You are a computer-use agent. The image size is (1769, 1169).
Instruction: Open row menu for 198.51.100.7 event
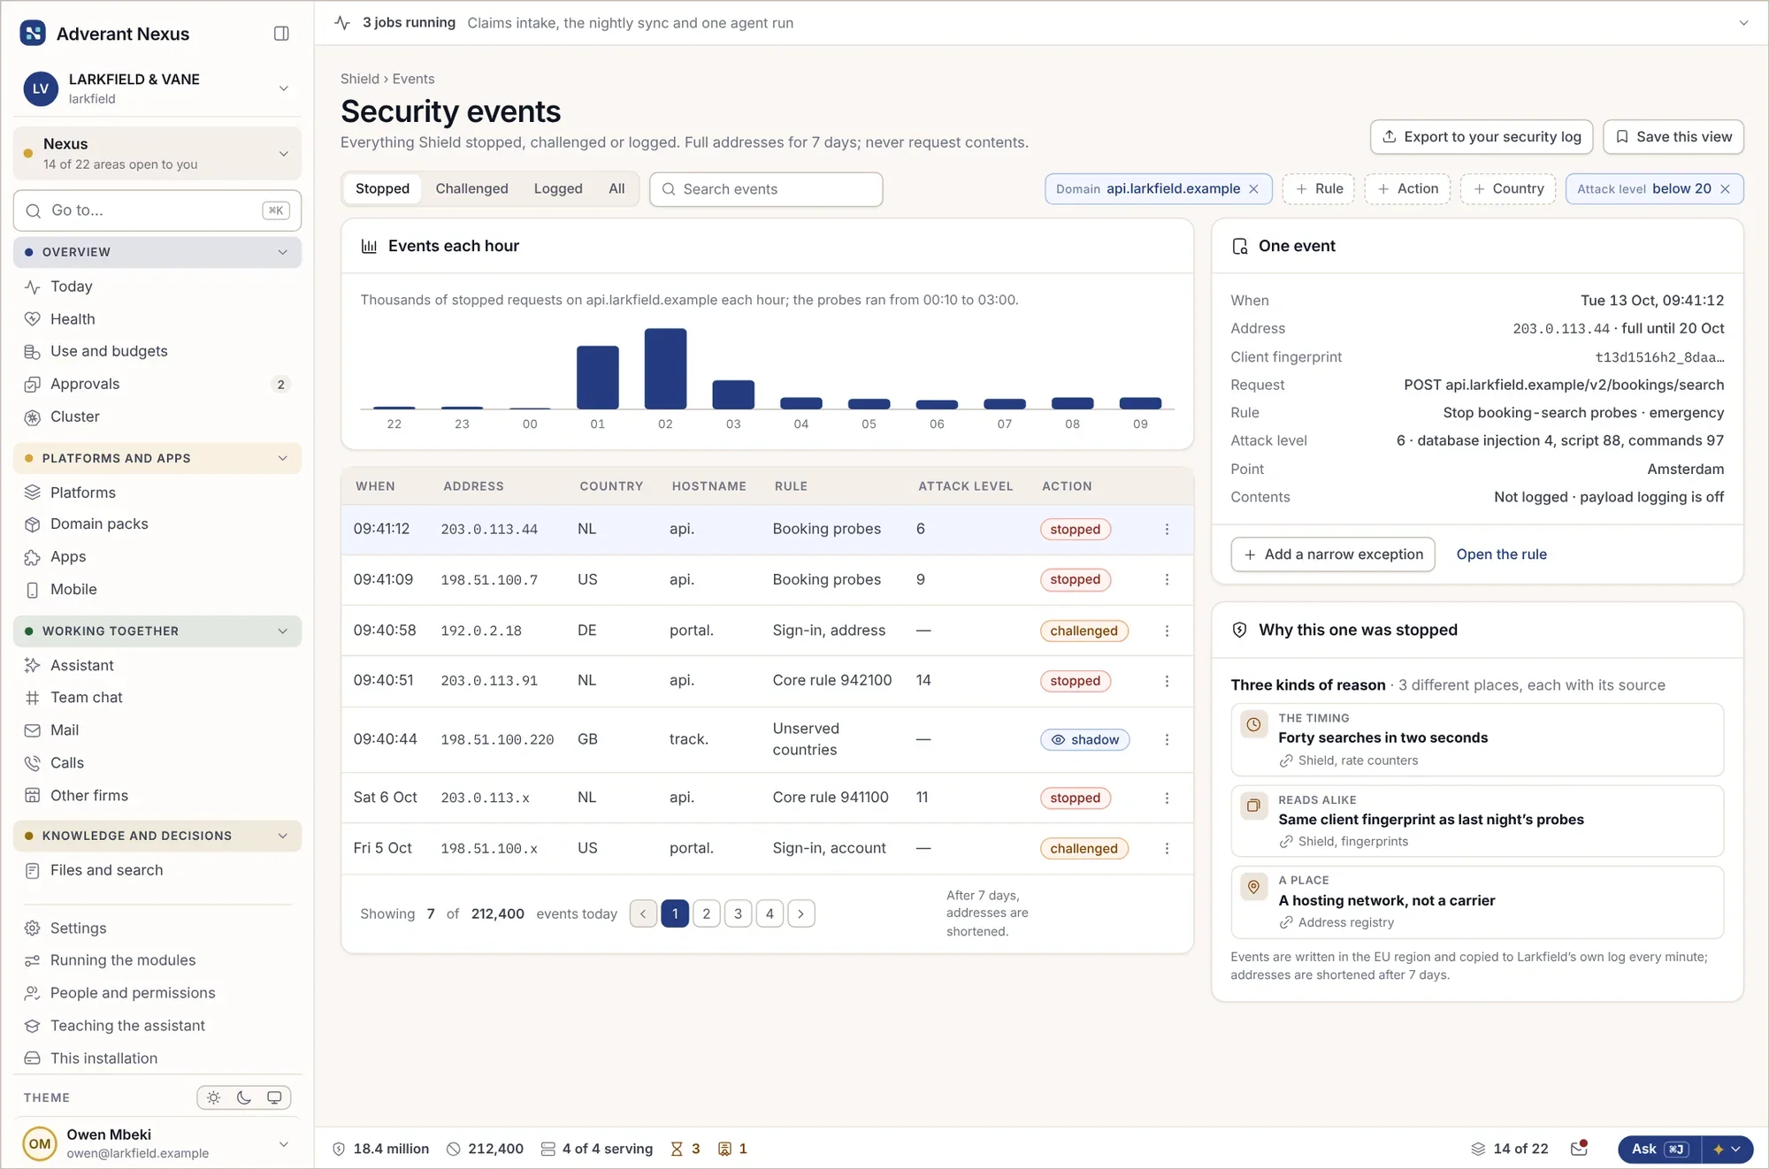tap(1167, 580)
